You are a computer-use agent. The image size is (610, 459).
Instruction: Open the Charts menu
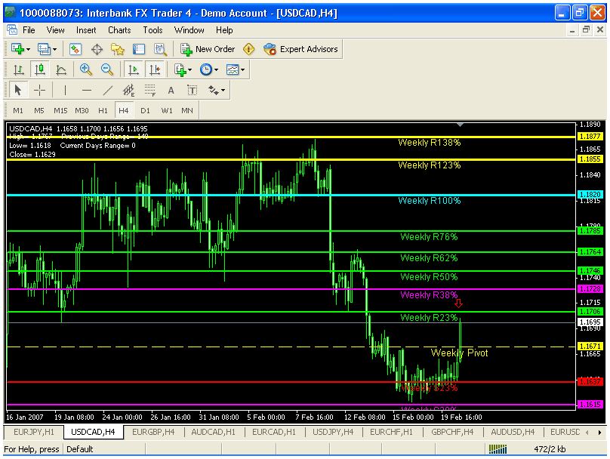tap(119, 30)
